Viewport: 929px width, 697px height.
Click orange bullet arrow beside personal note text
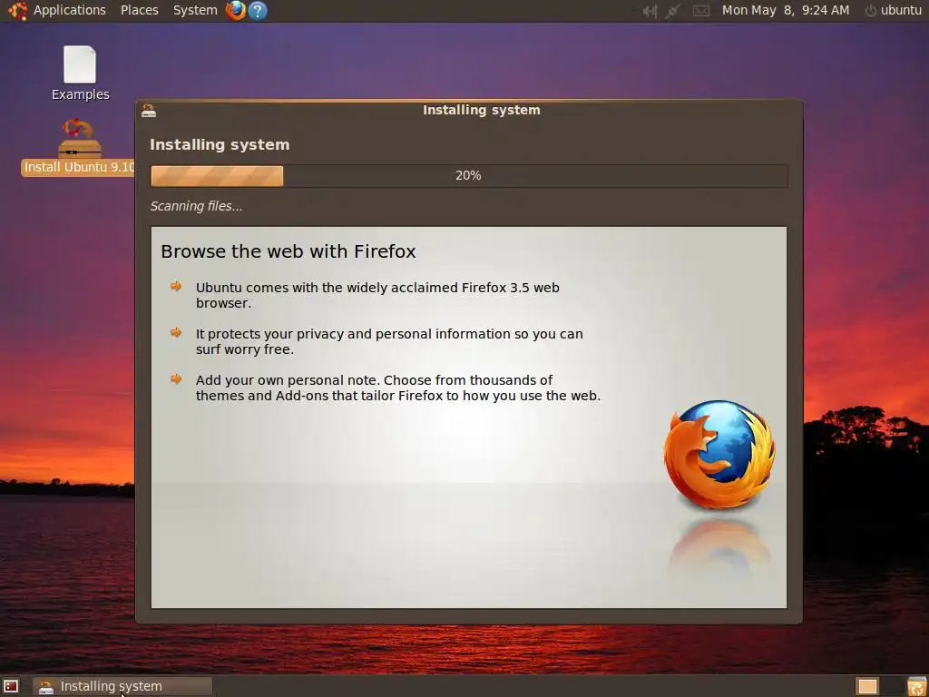coord(176,378)
